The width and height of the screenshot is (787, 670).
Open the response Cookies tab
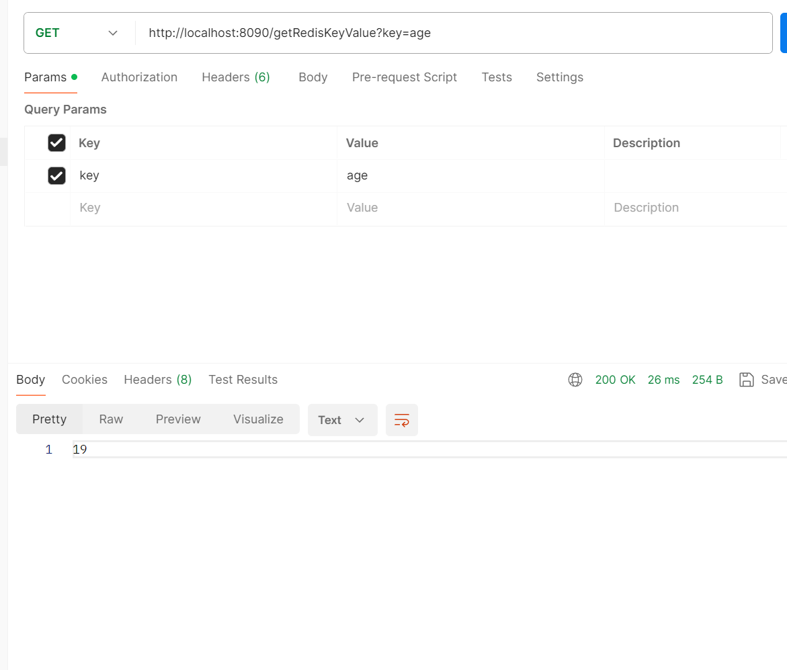click(84, 380)
